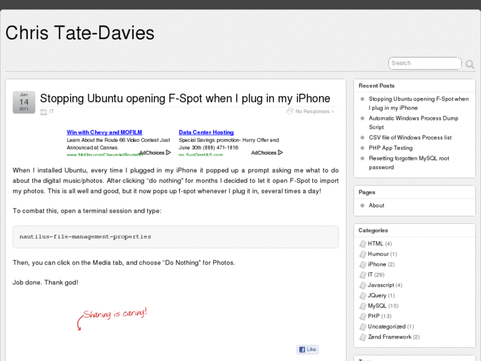Click the Search input field
481x361 pixels.
tap(425, 64)
